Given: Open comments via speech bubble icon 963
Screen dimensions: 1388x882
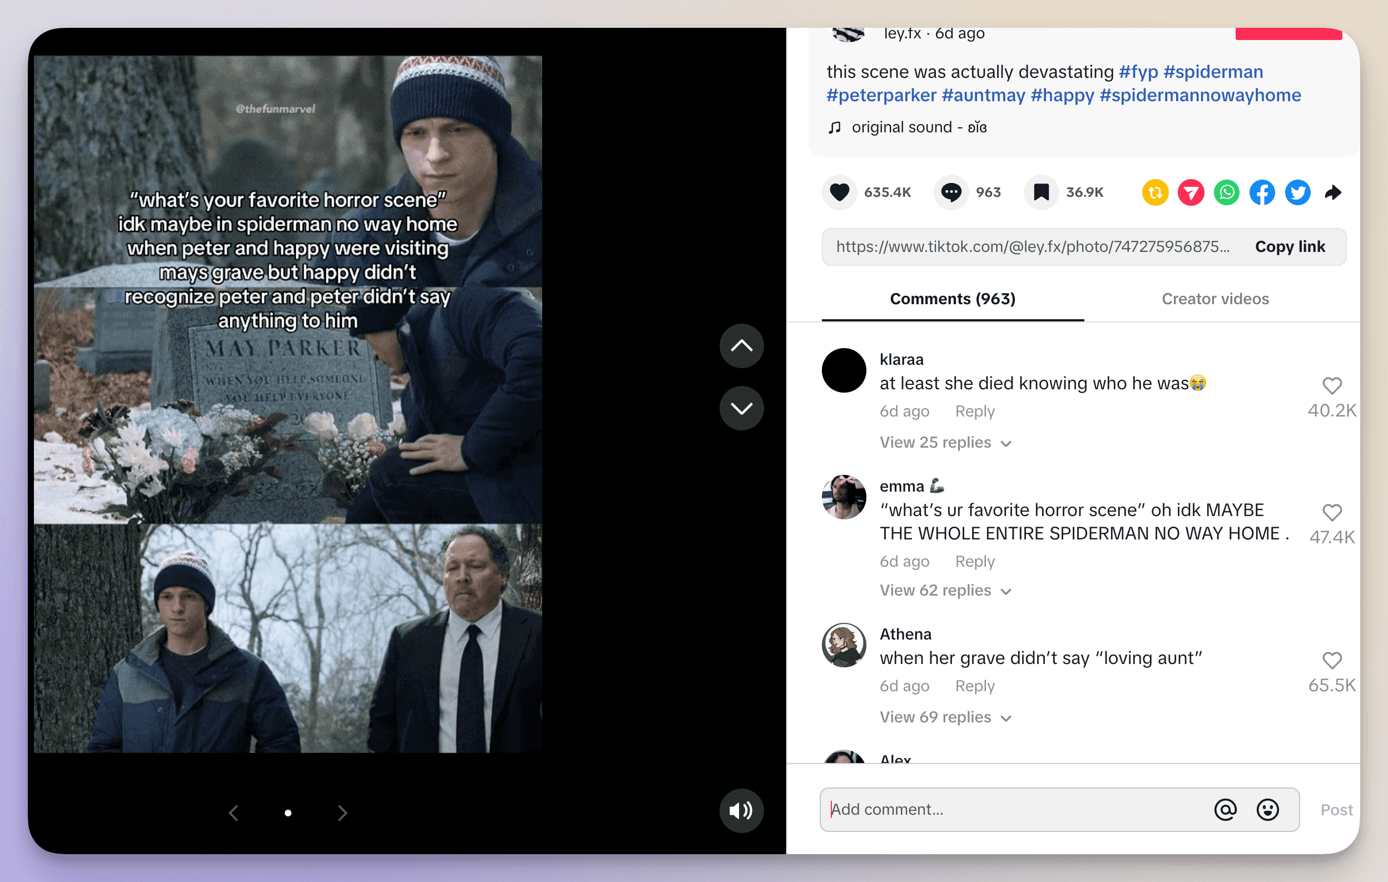Looking at the screenshot, I should 951,192.
